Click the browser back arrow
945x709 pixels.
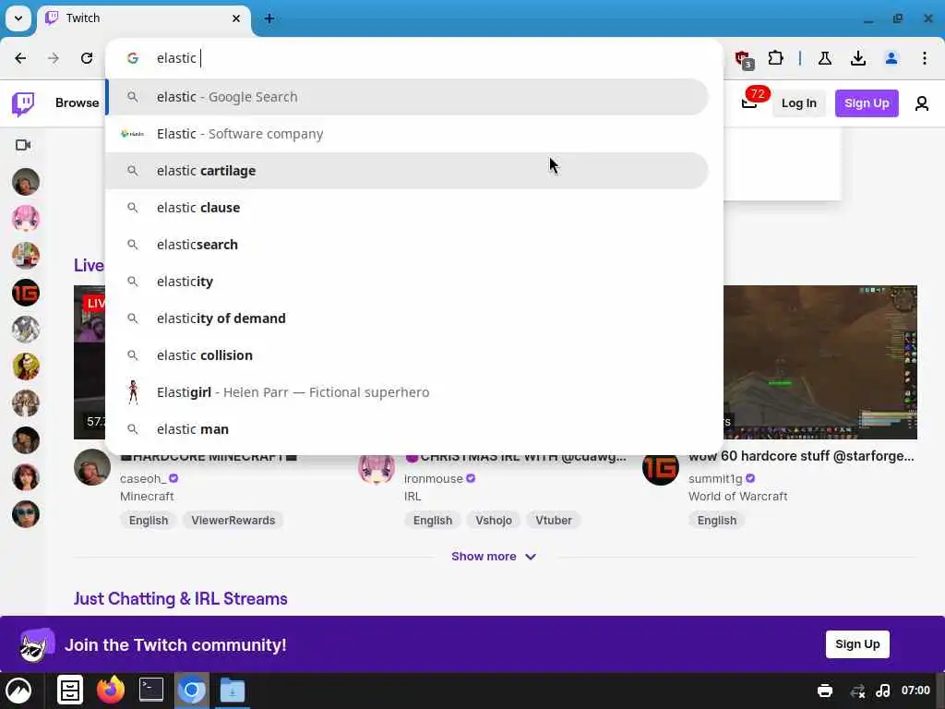coord(20,58)
